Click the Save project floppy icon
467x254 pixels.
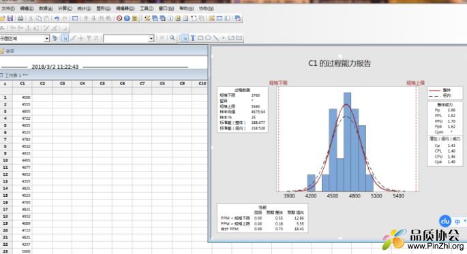(10, 18)
